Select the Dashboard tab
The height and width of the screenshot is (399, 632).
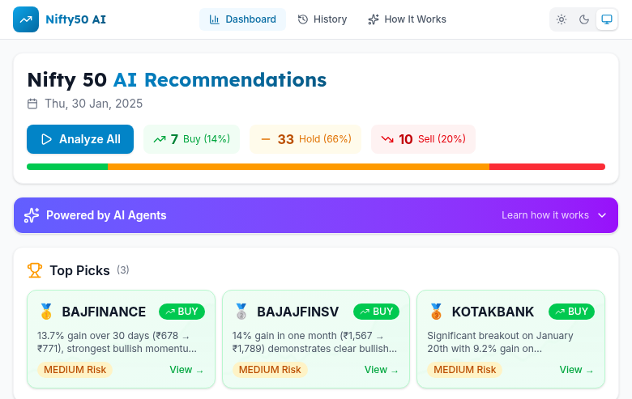(242, 19)
